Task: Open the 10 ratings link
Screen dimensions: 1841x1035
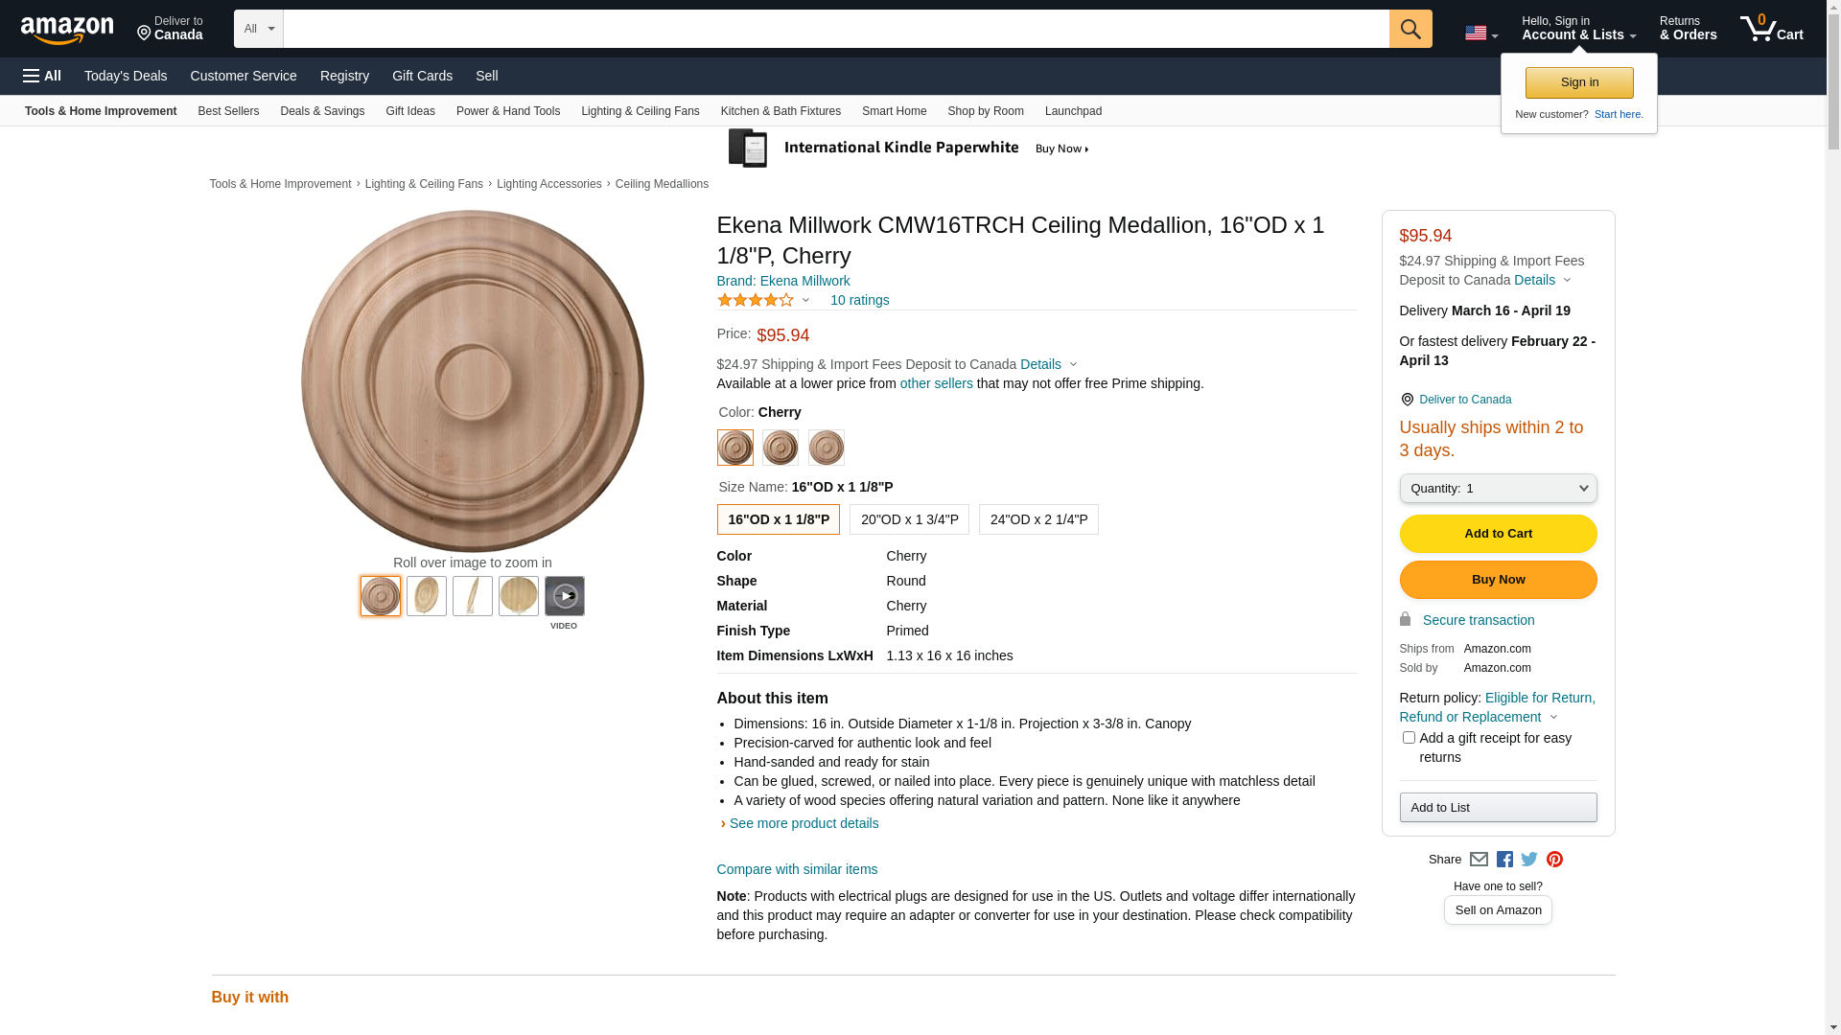Action: click(x=859, y=300)
